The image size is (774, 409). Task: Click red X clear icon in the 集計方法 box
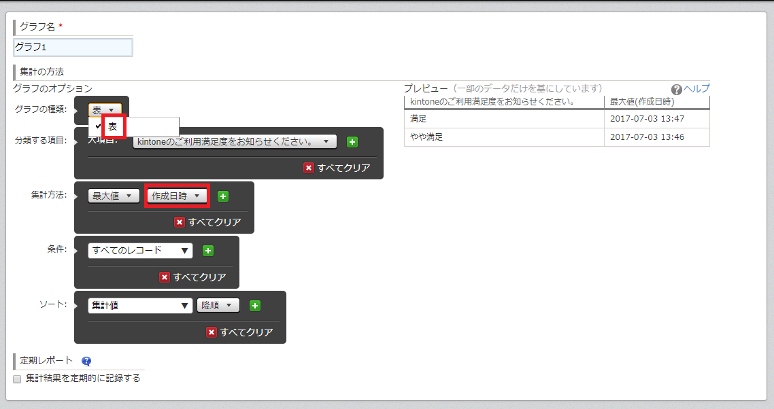pos(180,221)
